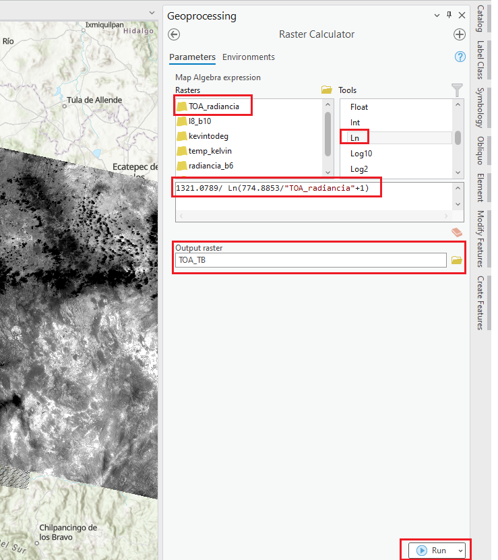Go back with the Geoprocessing back arrow
Screen dimensions: 498x560
tap(174, 34)
